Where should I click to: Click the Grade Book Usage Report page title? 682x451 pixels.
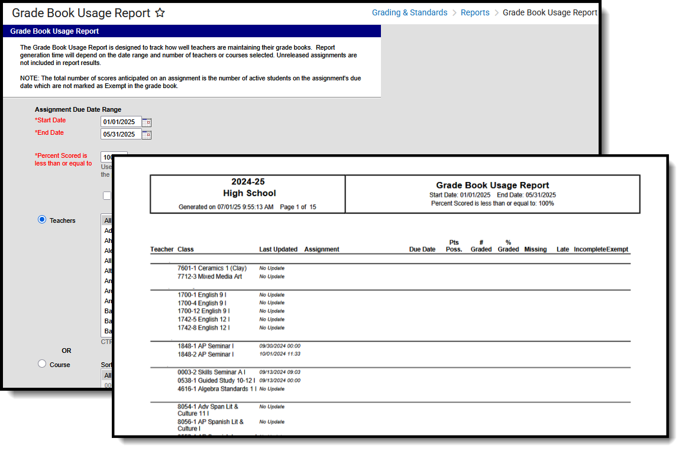click(81, 13)
